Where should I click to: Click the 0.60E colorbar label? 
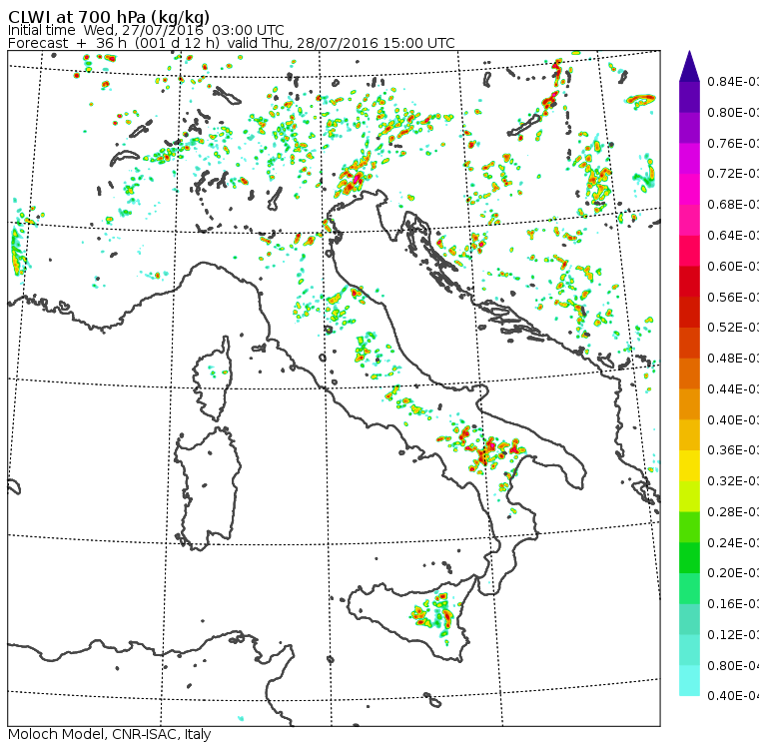click(733, 267)
